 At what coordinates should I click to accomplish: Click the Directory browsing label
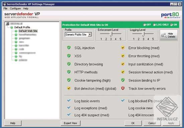point(89,64)
